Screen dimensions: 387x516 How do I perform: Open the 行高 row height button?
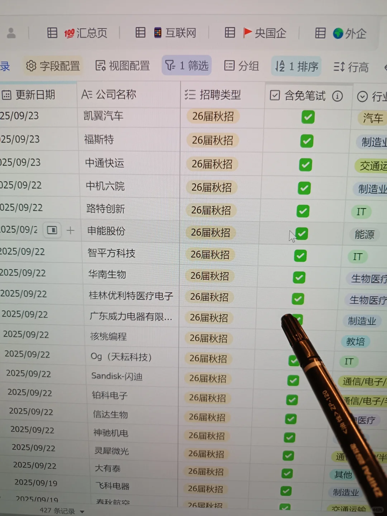[x=351, y=67]
